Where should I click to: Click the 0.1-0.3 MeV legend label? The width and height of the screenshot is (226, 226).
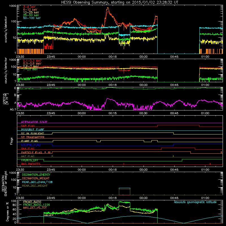(x=32, y=61)
